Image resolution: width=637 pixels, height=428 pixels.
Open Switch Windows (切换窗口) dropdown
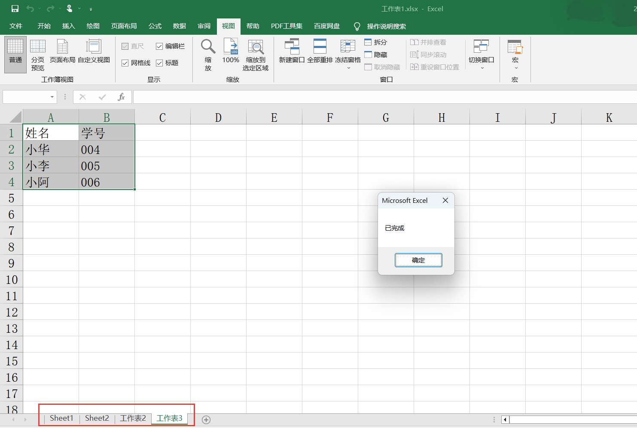482,54
